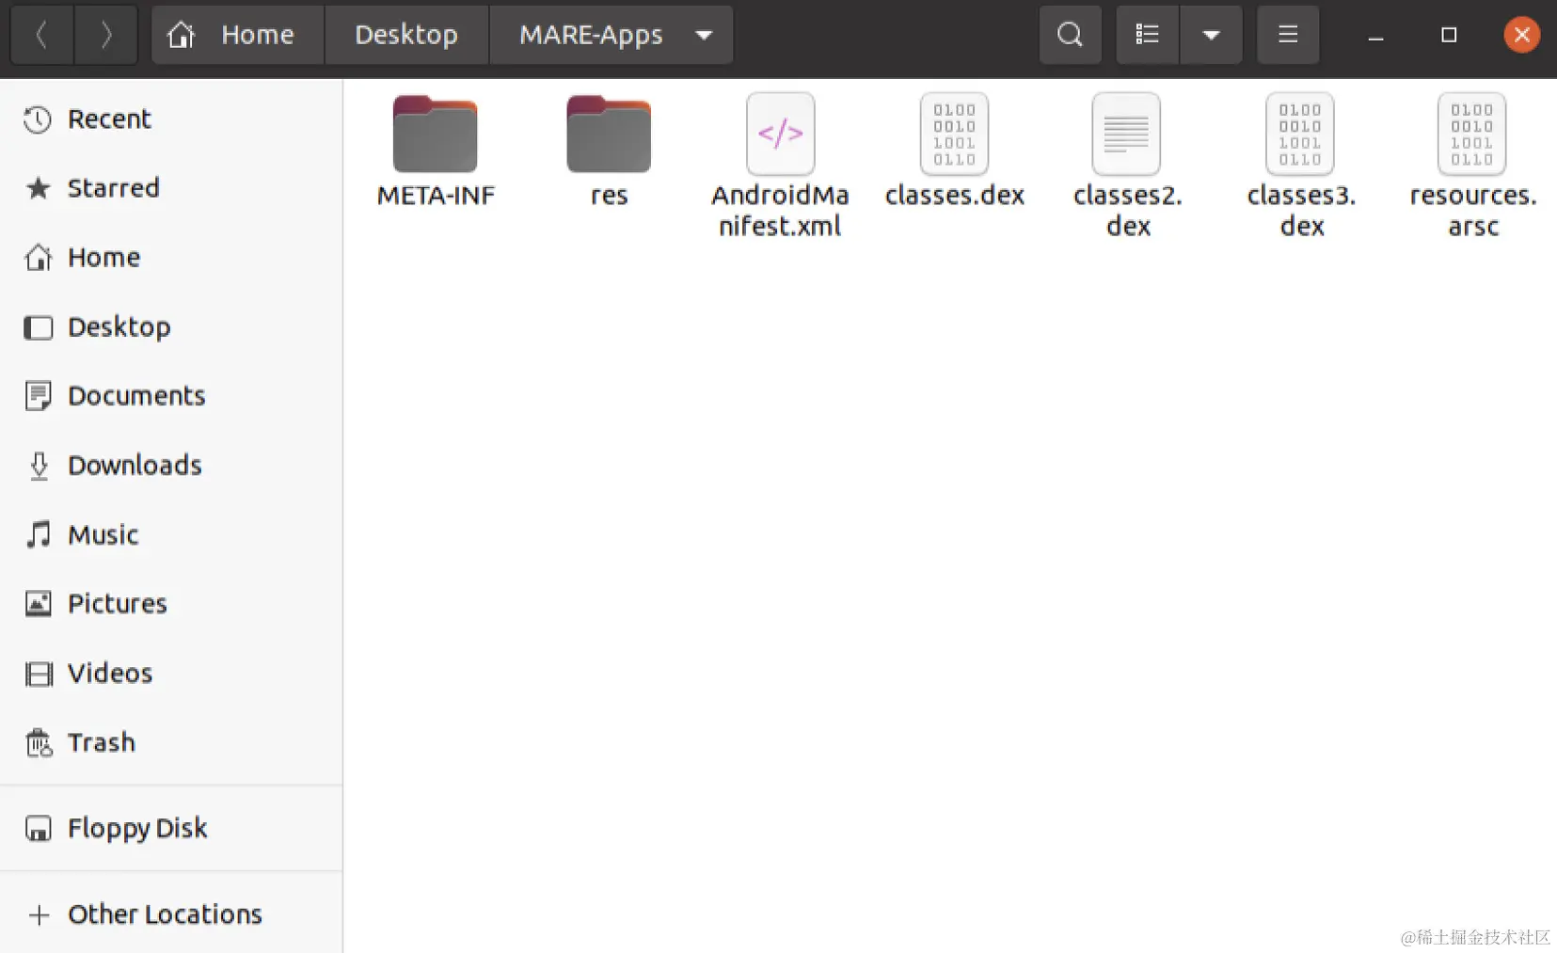Select the classes3.dex file icon
The image size is (1557, 953).
1300,134
